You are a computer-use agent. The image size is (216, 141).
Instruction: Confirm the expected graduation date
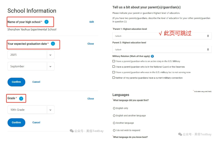click(x=16, y=82)
